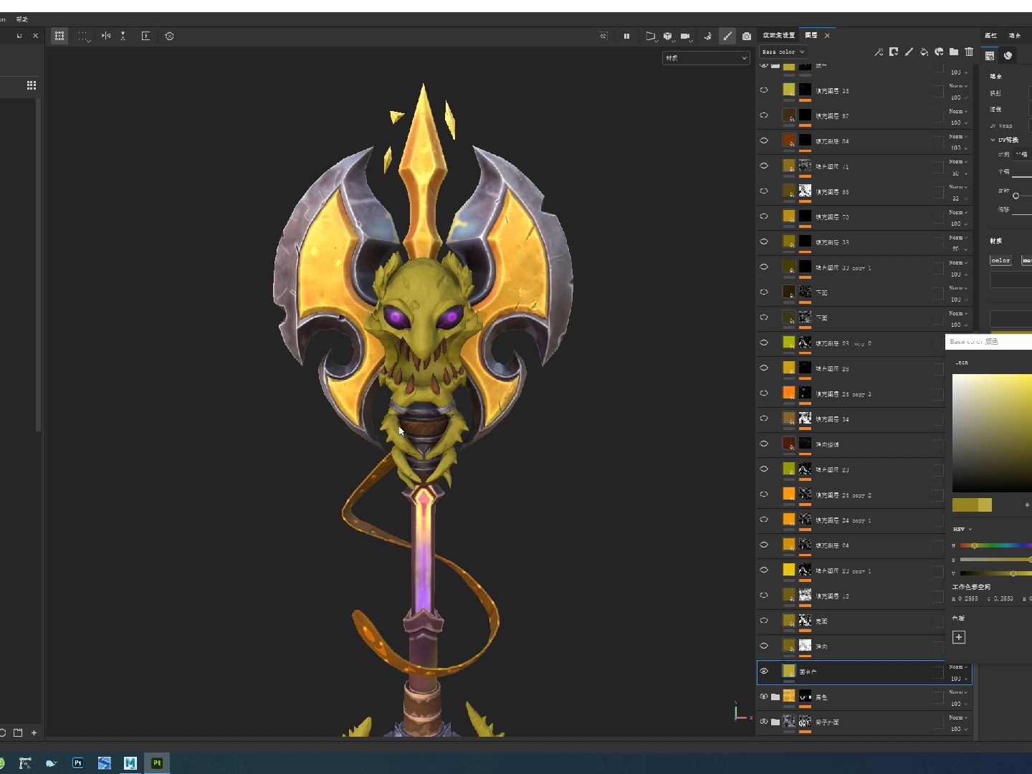Open the Help menu in the menu bar
This screenshot has height=774, width=1032.
(x=21, y=19)
